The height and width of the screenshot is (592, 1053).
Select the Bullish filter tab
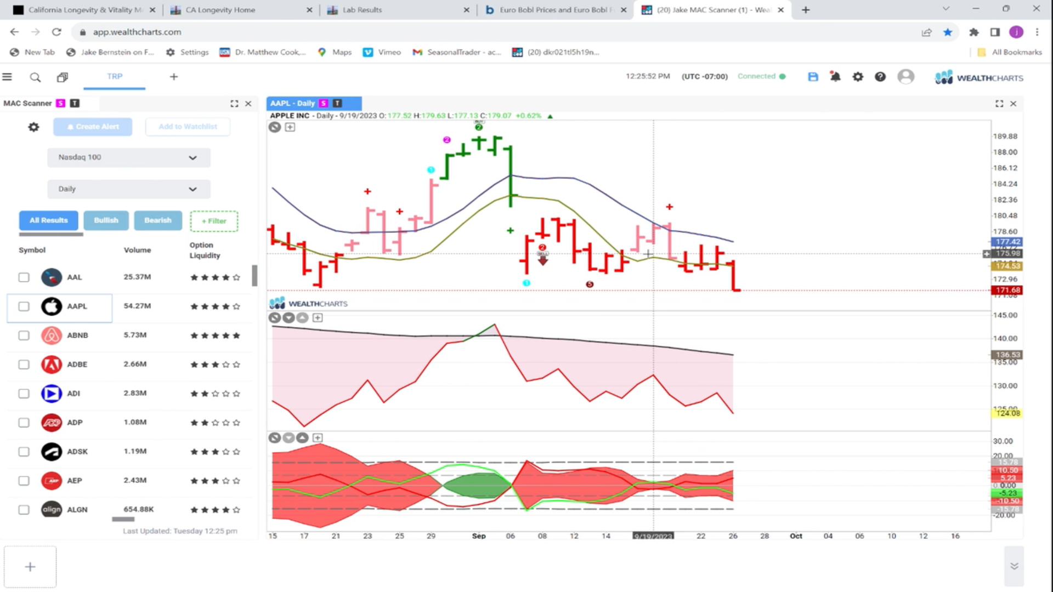tap(106, 220)
